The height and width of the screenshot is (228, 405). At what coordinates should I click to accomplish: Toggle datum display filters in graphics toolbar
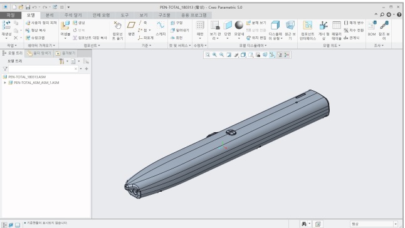[x=272, y=54]
